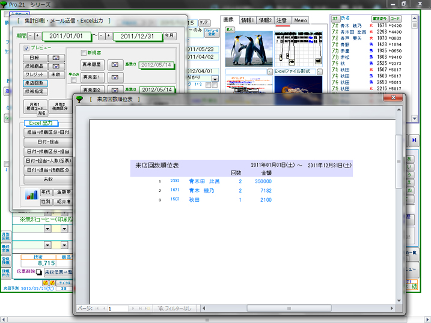This screenshot has height=323, width=431.
Task: Click the スケジュール登録 button
Action: 212,32
